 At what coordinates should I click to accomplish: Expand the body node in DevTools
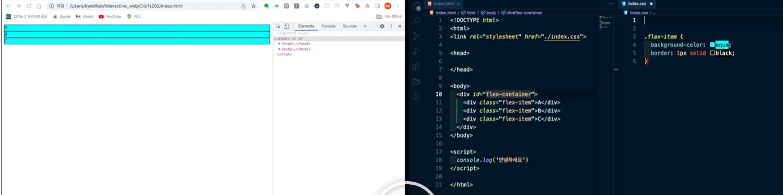coord(279,49)
